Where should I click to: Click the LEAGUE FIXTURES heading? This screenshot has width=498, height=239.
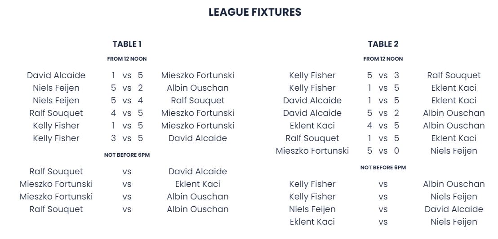(255, 13)
